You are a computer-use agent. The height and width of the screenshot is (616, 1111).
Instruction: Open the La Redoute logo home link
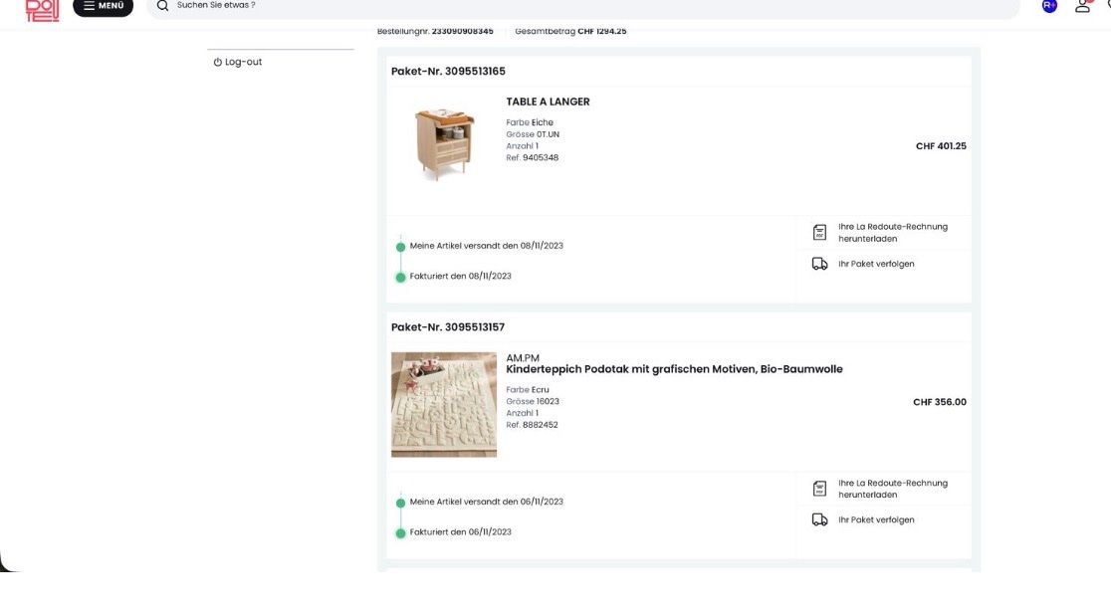point(43,10)
